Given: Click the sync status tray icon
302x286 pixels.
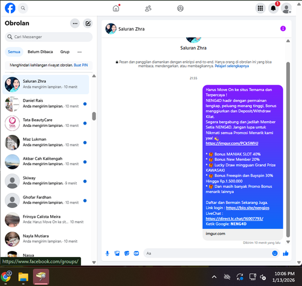Looking at the screenshot, I should click(x=240, y=277).
